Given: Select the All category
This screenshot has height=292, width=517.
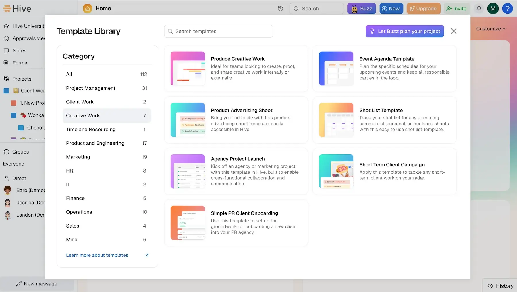Looking at the screenshot, I should pos(107,74).
